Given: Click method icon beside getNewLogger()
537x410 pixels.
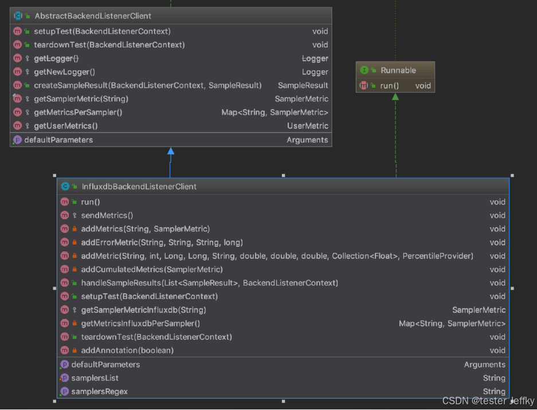Looking at the screenshot, I should coord(17,72).
